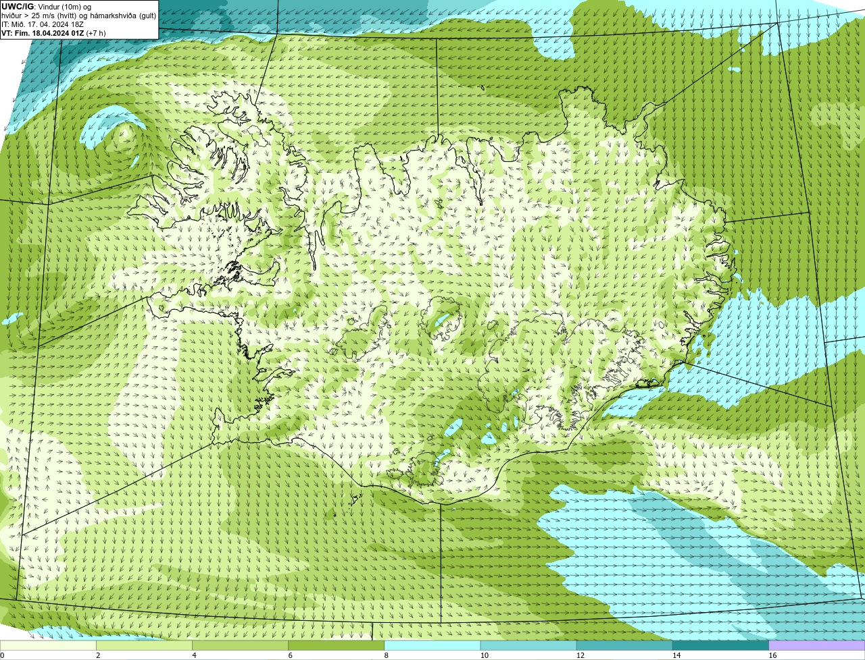
Task: Click the legend value '14'
Action: (676, 655)
